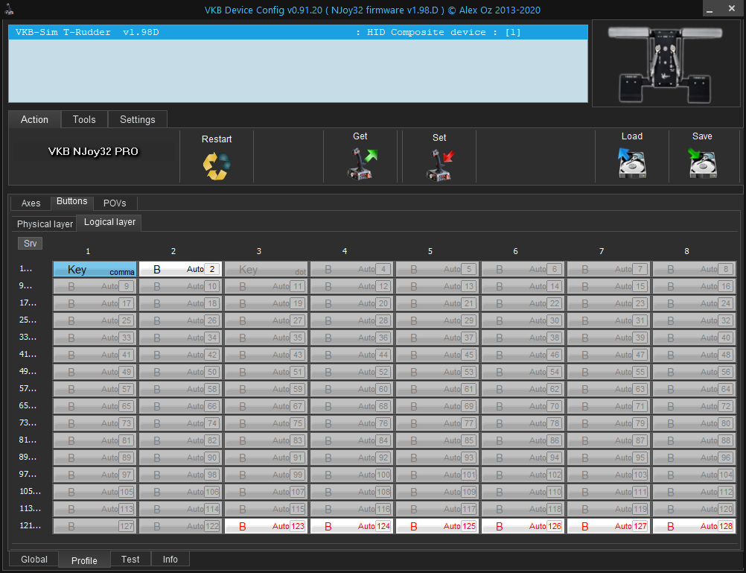Switch to the Action tab

(34, 119)
